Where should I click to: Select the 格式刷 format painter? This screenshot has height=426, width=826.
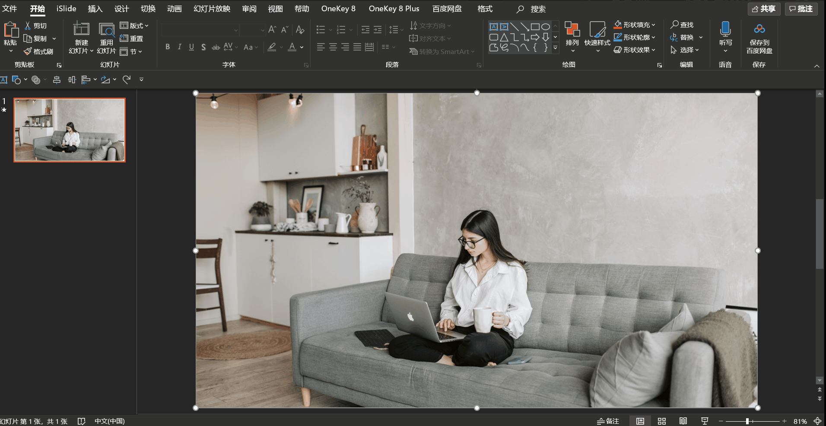coord(38,51)
